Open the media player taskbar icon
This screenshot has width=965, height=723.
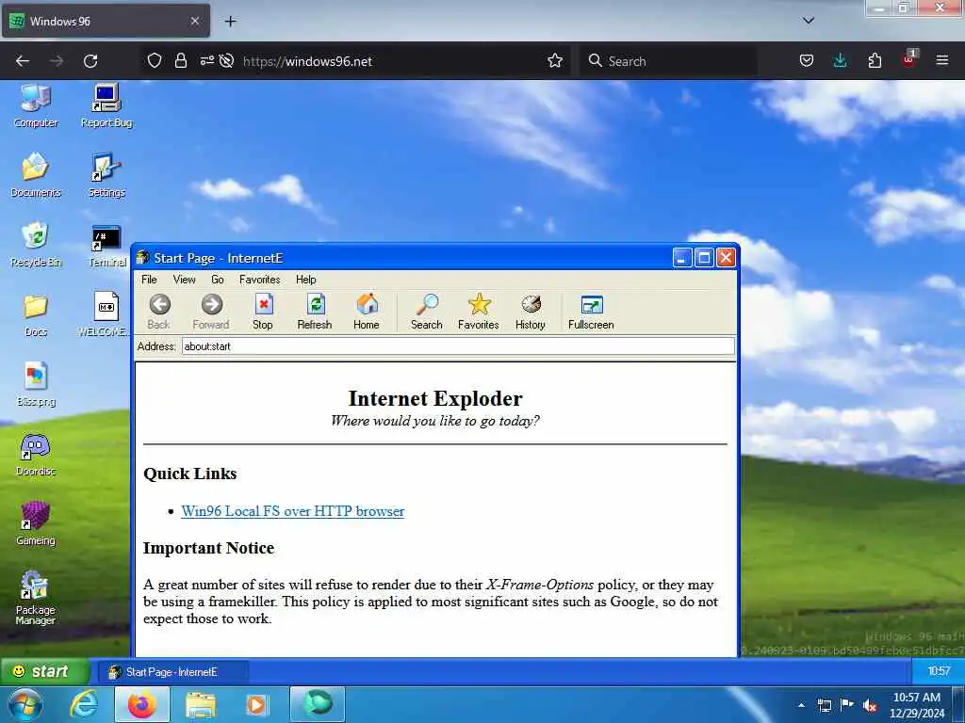(257, 704)
